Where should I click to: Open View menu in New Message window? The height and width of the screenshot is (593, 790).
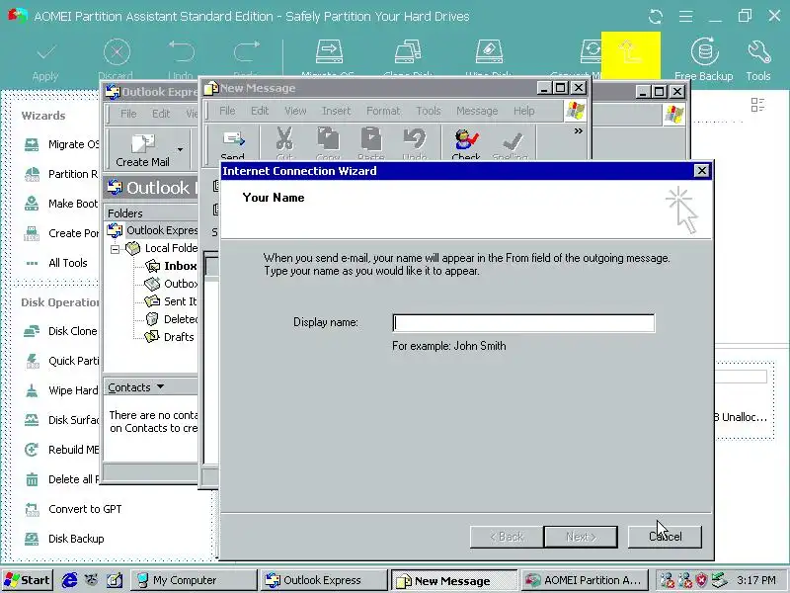[x=295, y=111]
